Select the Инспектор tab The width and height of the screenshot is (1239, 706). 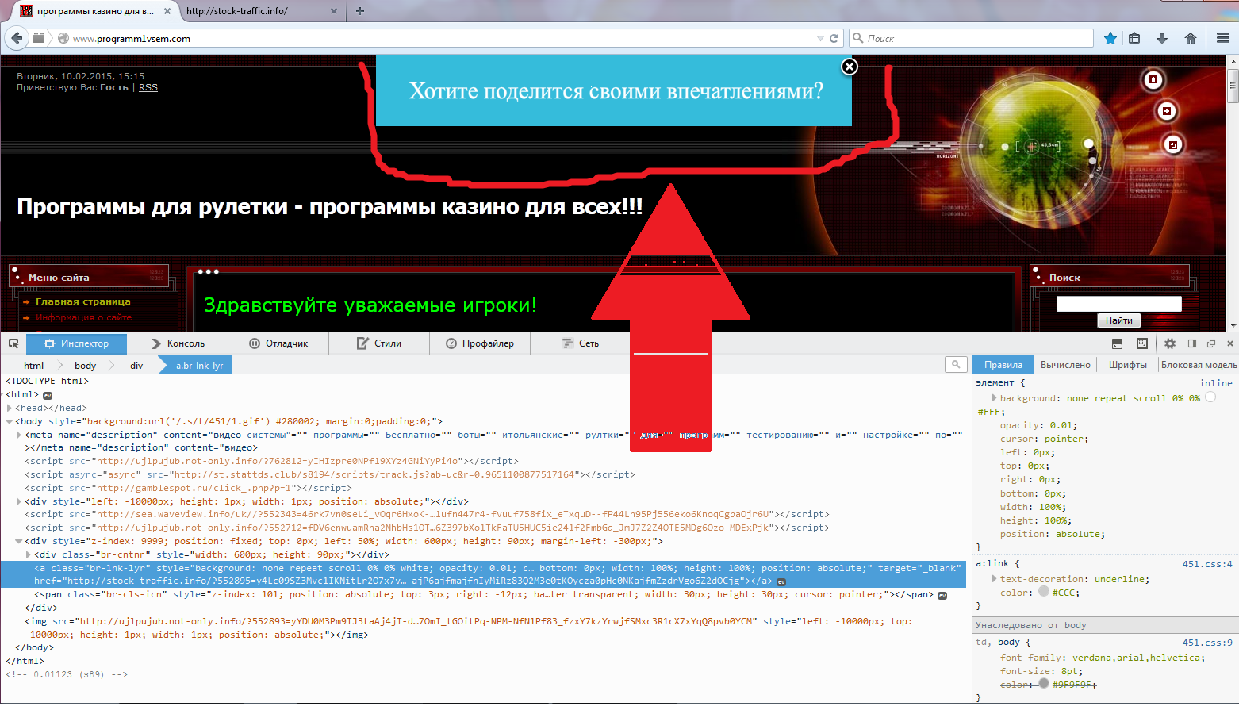point(77,343)
